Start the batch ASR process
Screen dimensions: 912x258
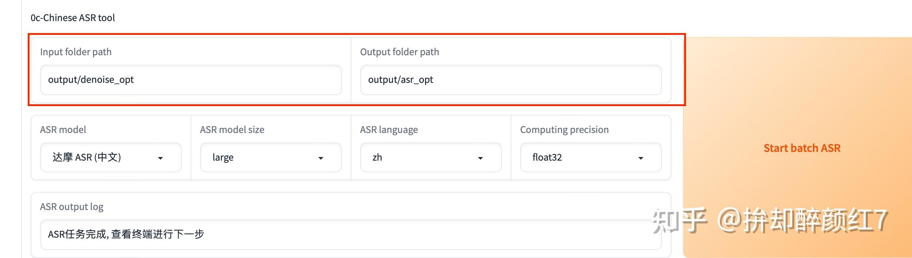(802, 148)
